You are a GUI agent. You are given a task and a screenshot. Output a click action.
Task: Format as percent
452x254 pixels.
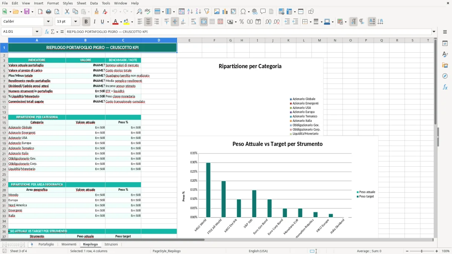tap(241, 22)
